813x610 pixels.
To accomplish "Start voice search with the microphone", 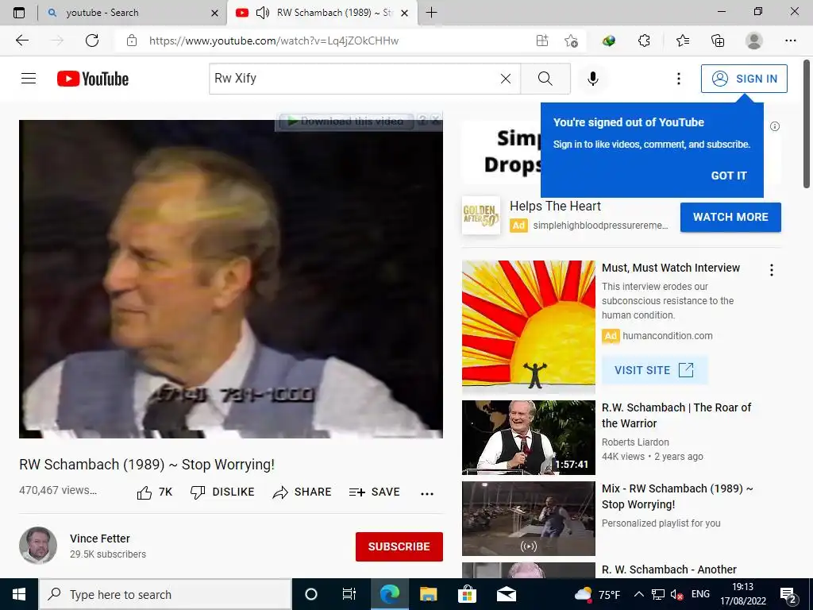I will point(592,79).
